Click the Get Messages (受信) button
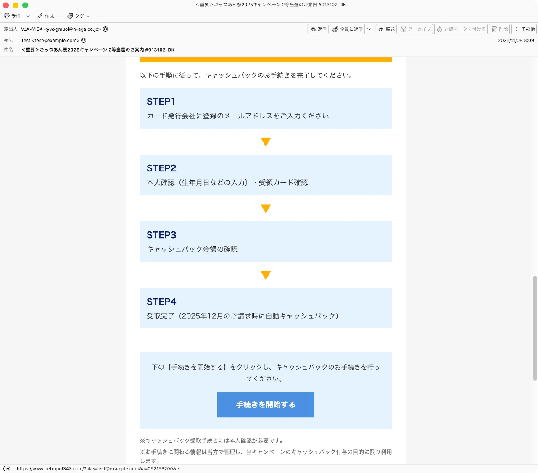 point(12,16)
